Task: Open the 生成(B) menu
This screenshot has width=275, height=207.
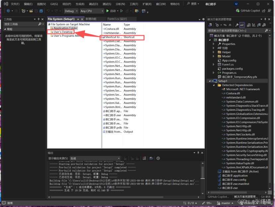Action: [x=80, y=4]
